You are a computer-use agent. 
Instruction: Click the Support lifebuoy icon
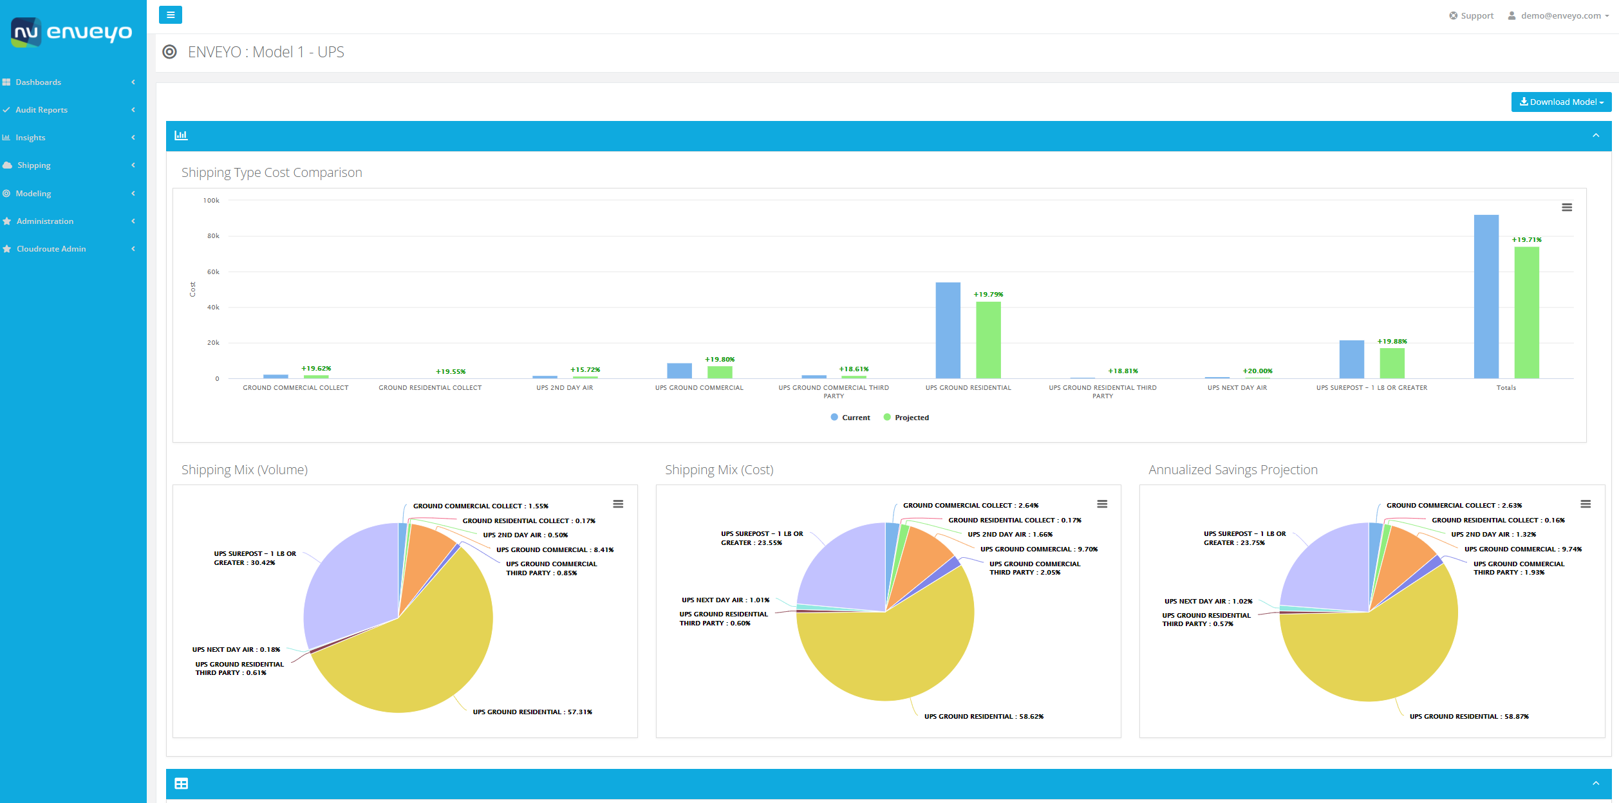1453,15
